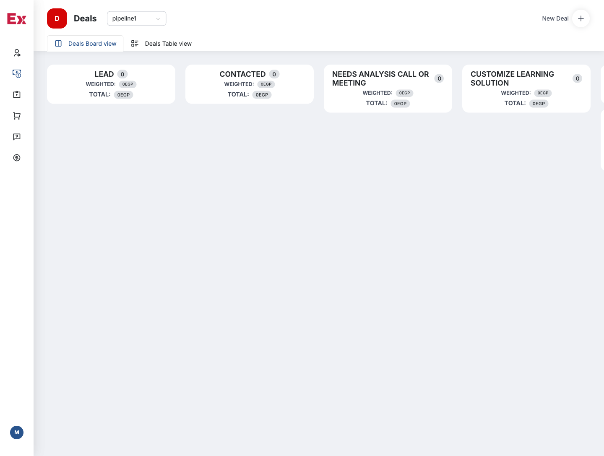Image resolution: width=604 pixels, height=456 pixels.
Task: Switch to Deals Table view tab
Action: point(161,44)
